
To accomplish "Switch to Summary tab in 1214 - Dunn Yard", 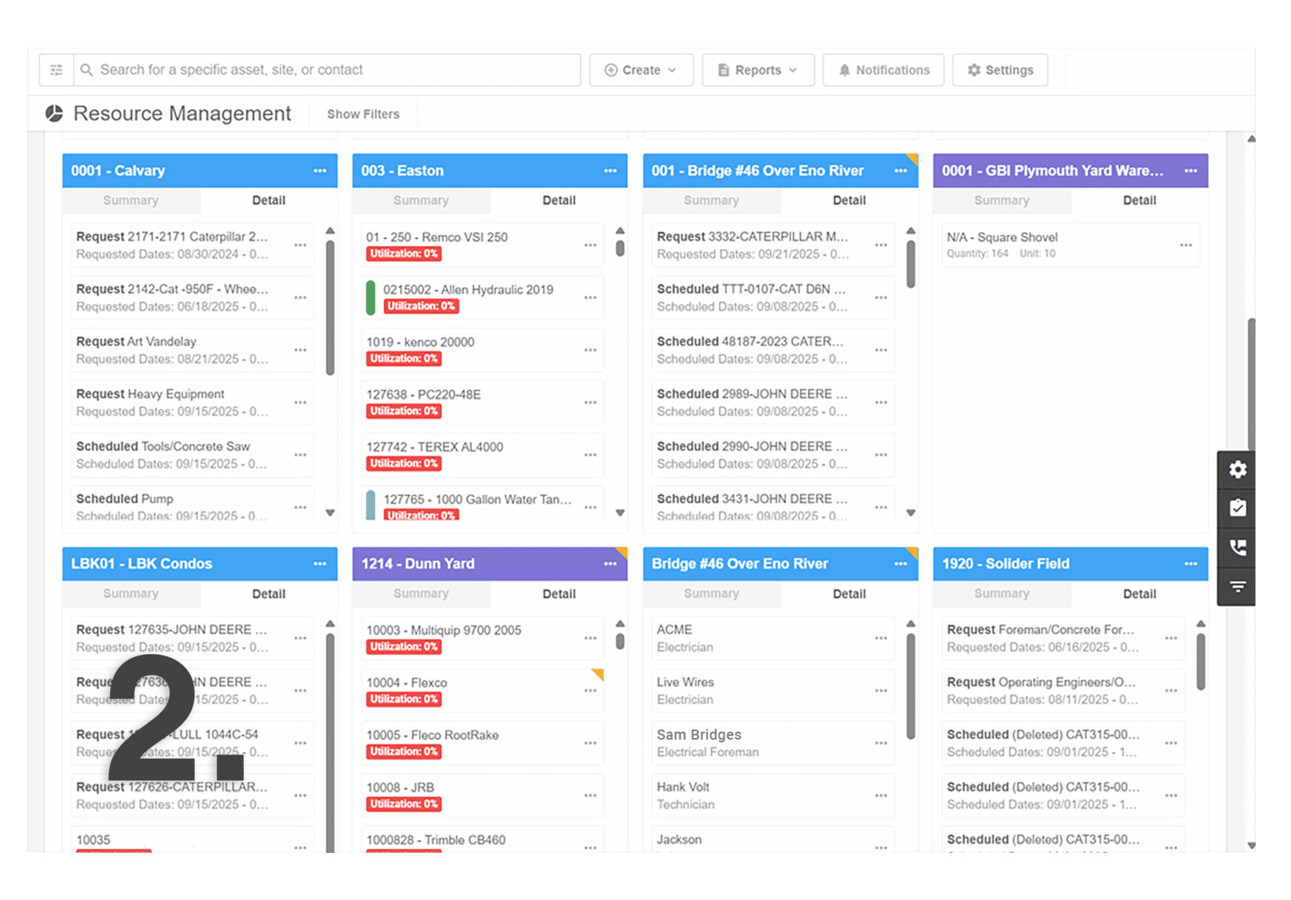I will tap(421, 594).
